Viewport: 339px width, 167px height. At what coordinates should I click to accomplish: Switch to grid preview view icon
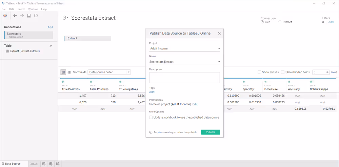coord(63,72)
